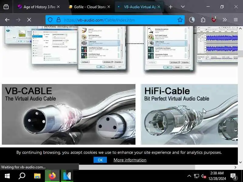
Task: Go back to previous page
Action: tap(7, 20)
